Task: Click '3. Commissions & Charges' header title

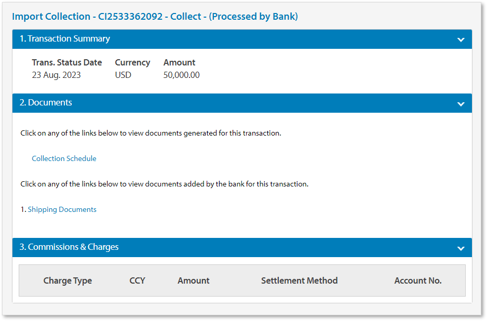Action: click(x=69, y=247)
